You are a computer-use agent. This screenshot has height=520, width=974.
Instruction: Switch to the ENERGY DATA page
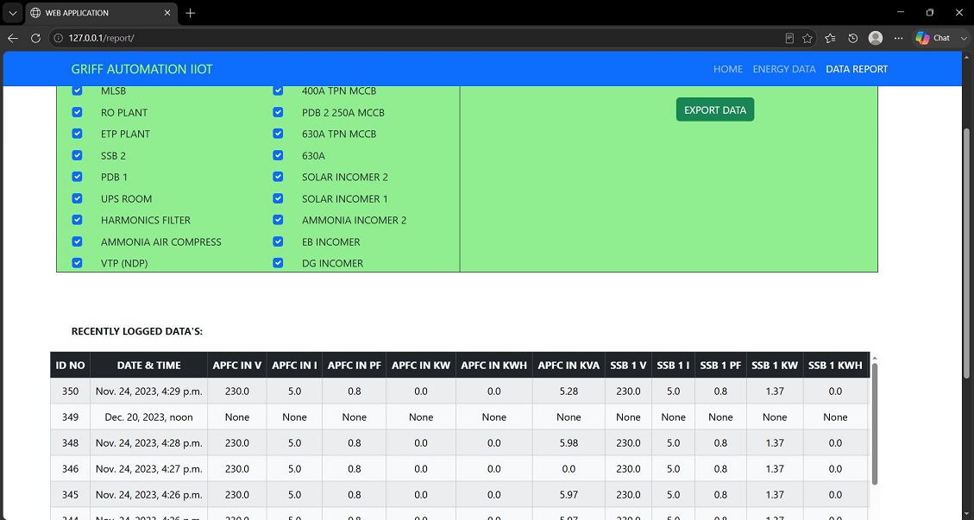pyautogui.click(x=784, y=69)
